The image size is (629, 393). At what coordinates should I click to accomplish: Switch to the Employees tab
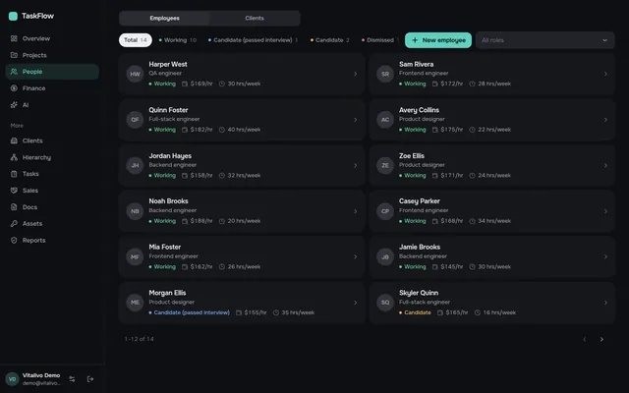coord(164,18)
